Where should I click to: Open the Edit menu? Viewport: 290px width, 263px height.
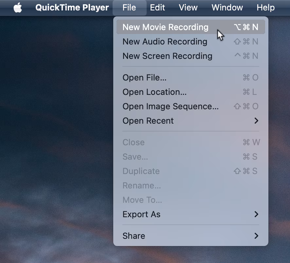pyautogui.click(x=157, y=8)
